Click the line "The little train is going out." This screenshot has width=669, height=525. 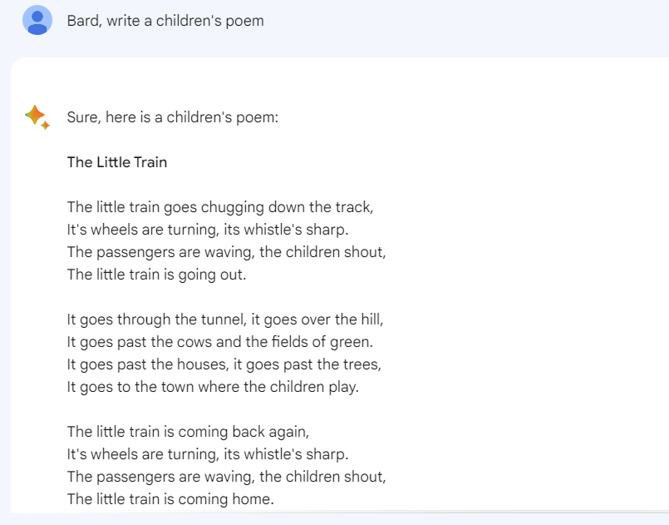[x=156, y=274]
